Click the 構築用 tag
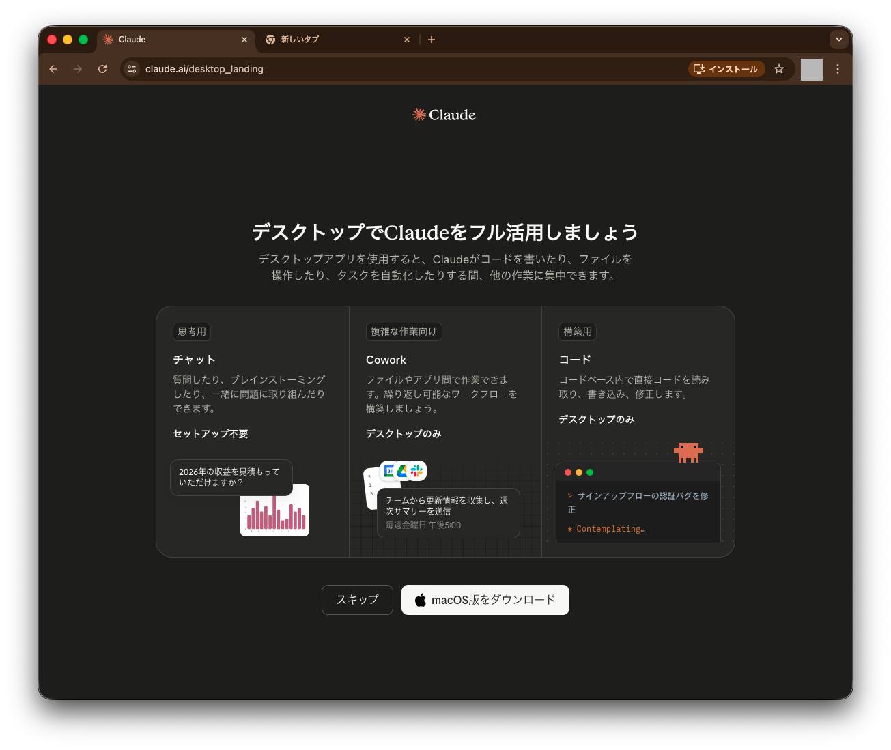This screenshot has height=750, width=891. [578, 332]
